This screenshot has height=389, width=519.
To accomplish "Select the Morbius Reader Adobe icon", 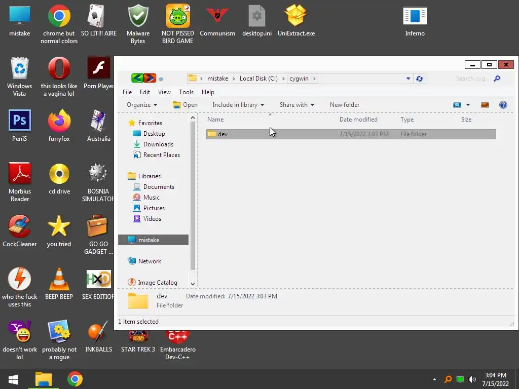I will pos(20,182).
